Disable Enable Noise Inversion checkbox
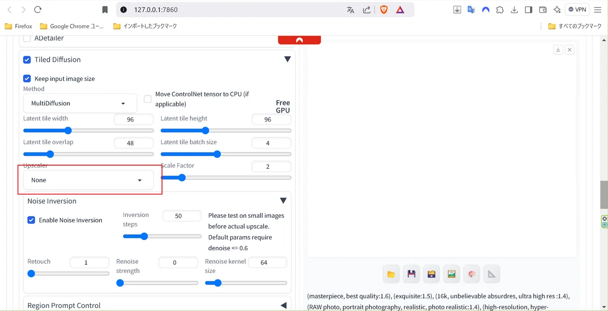 coord(31,220)
